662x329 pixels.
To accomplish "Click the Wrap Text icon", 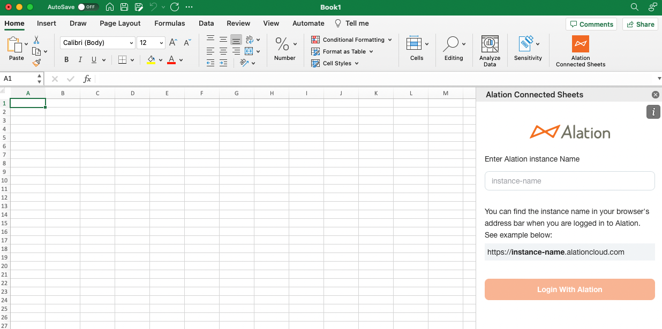I will [x=249, y=40].
